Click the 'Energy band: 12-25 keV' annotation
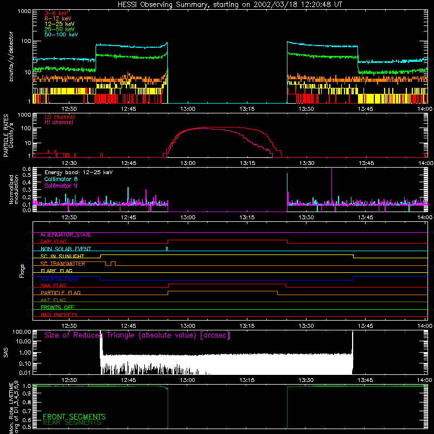This screenshot has height=434, width=434. pyautogui.click(x=79, y=173)
